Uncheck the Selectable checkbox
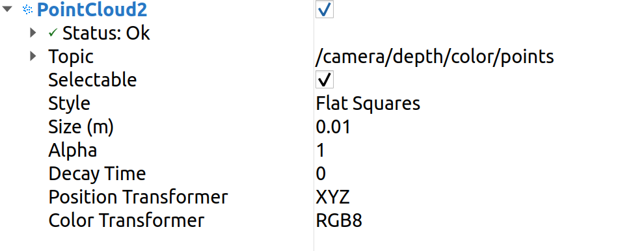The image size is (631, 251). (325, 79)
